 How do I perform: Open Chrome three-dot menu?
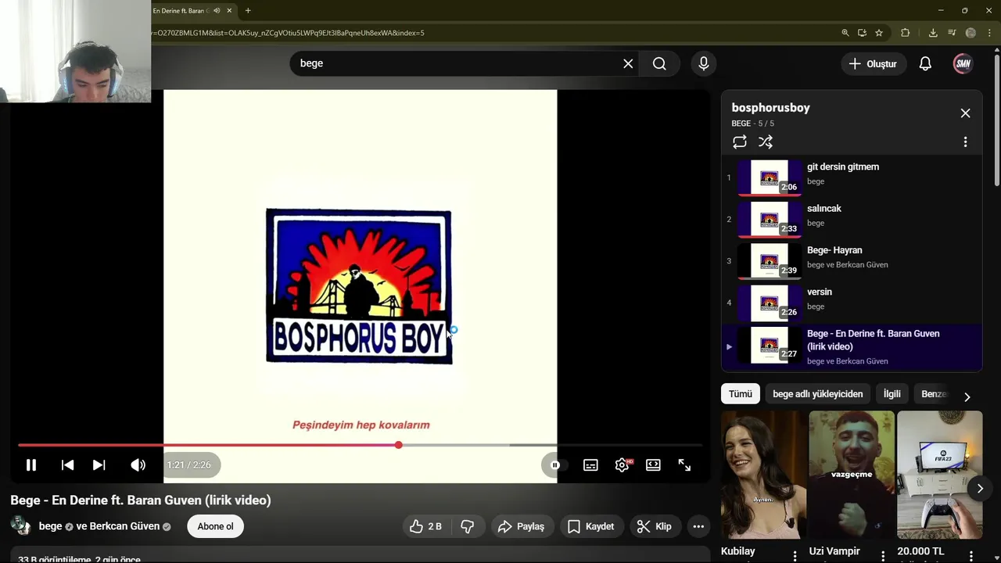click(x=989, y=33)
